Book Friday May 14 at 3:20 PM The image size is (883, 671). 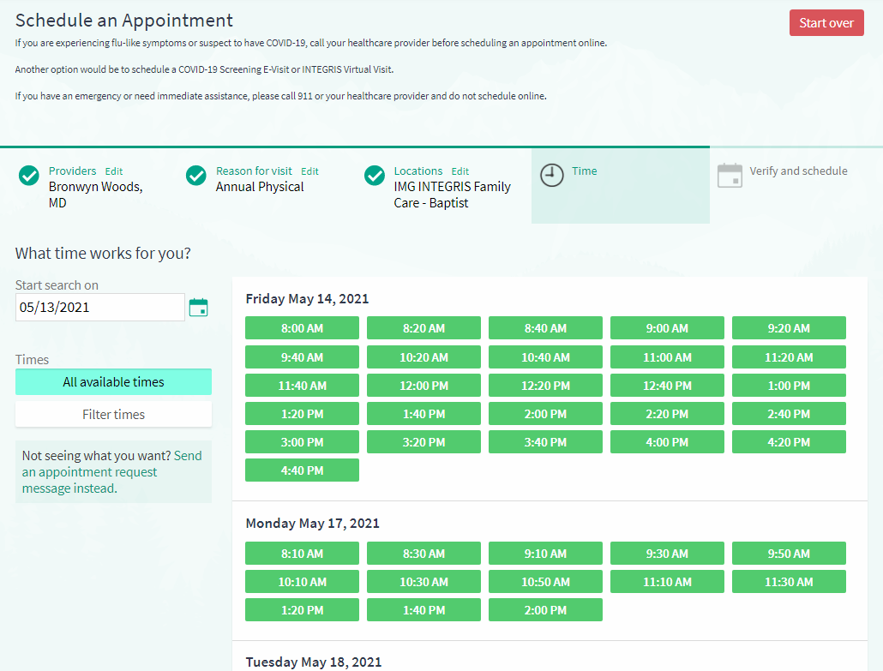pos(423,442)
